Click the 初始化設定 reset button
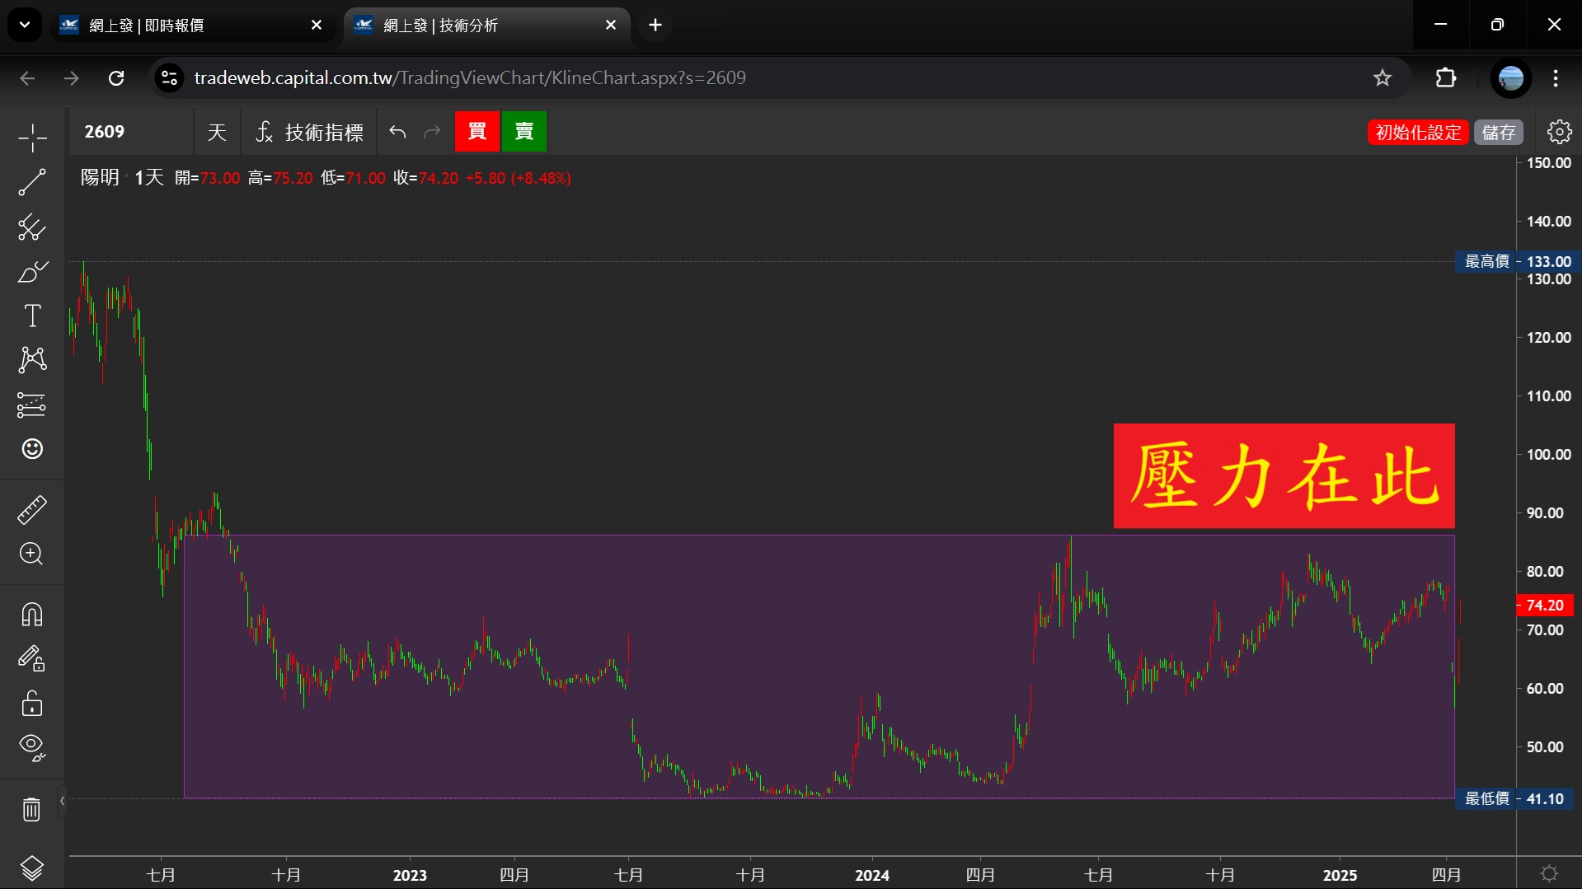Image resolution: width=1582 pixels, height=889 pixels. [x=1417, y=132]
